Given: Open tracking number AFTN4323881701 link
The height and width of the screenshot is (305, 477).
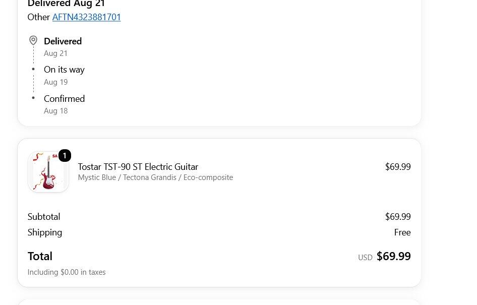Looking at the screenshot, I should (86, 17).
